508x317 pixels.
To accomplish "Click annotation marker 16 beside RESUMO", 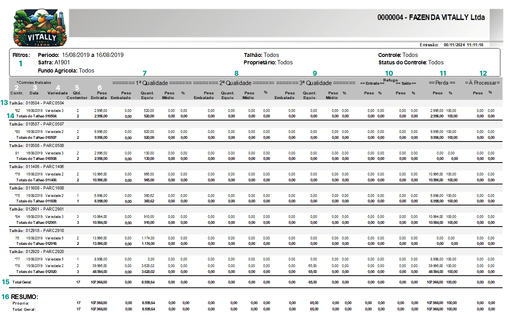I will click(5, 296).
